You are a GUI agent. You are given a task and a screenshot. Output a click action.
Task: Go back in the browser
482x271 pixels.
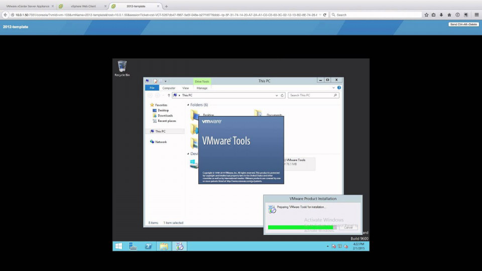[5, 15]
